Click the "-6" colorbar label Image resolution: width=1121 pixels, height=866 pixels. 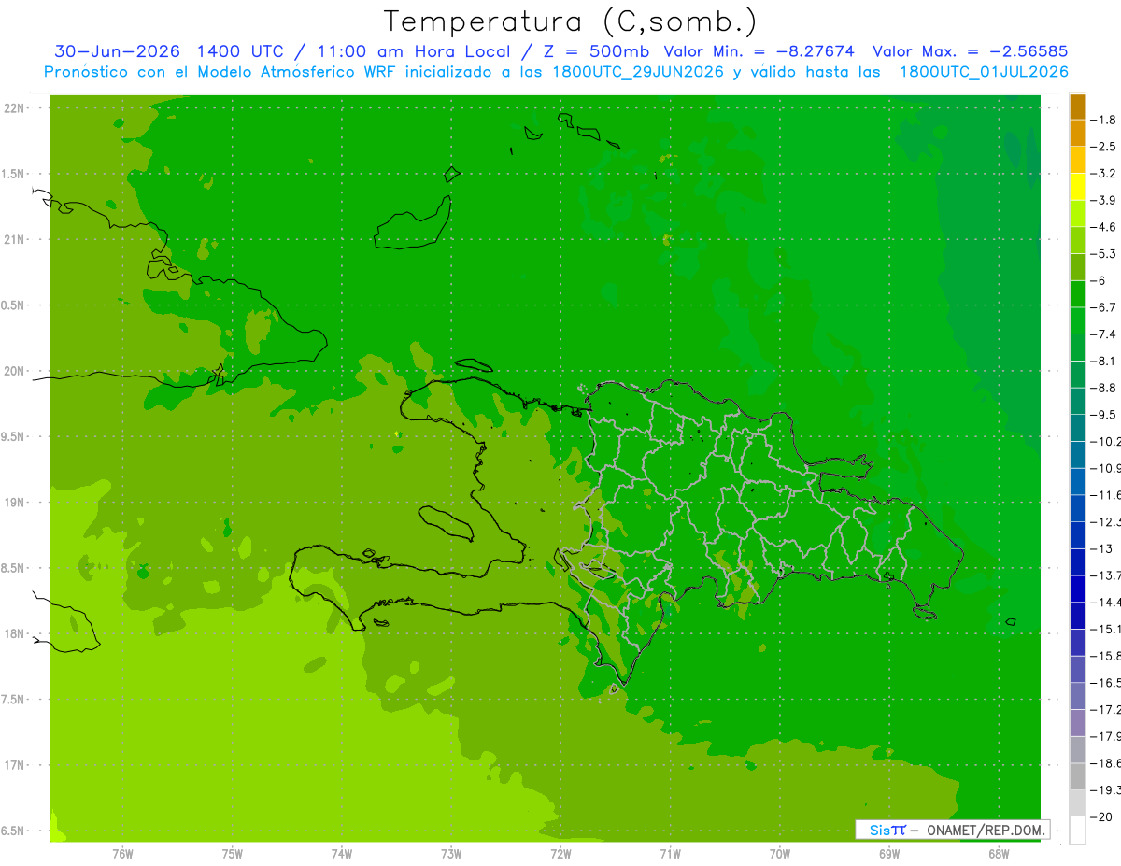click(x=1098, y=280)
